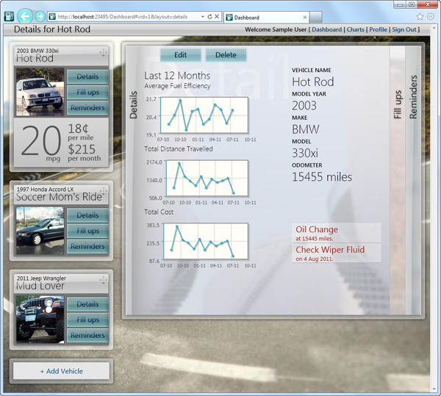Select the vertical Reminders pane tab
This screenshot has height=396, width=441.
(x=413, y=97)
